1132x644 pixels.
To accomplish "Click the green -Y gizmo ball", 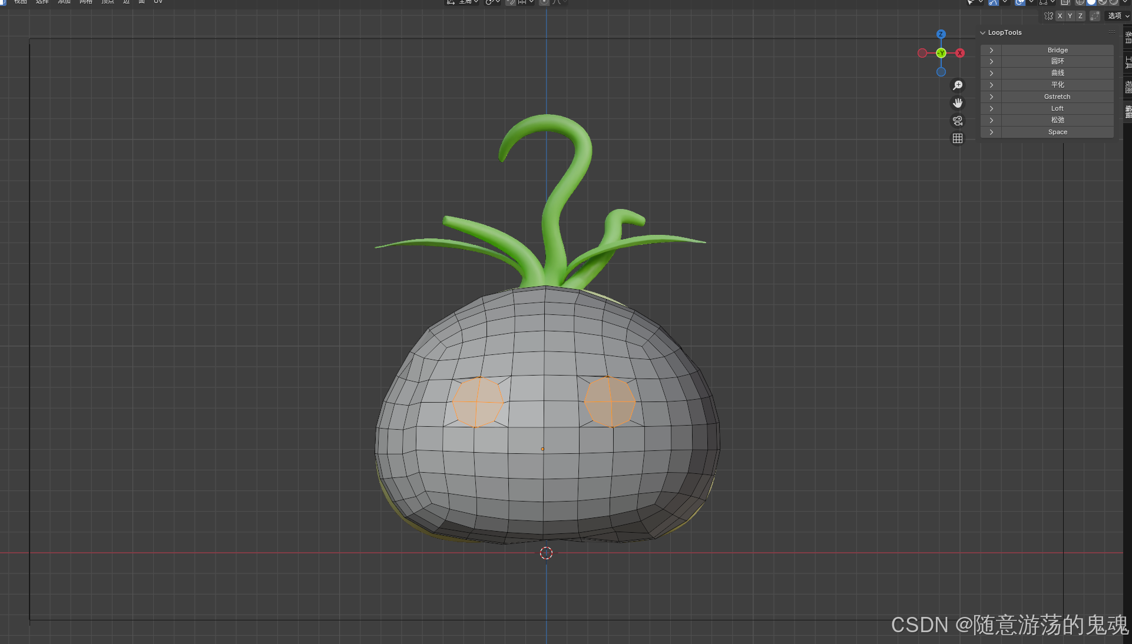I will (941, 53).
